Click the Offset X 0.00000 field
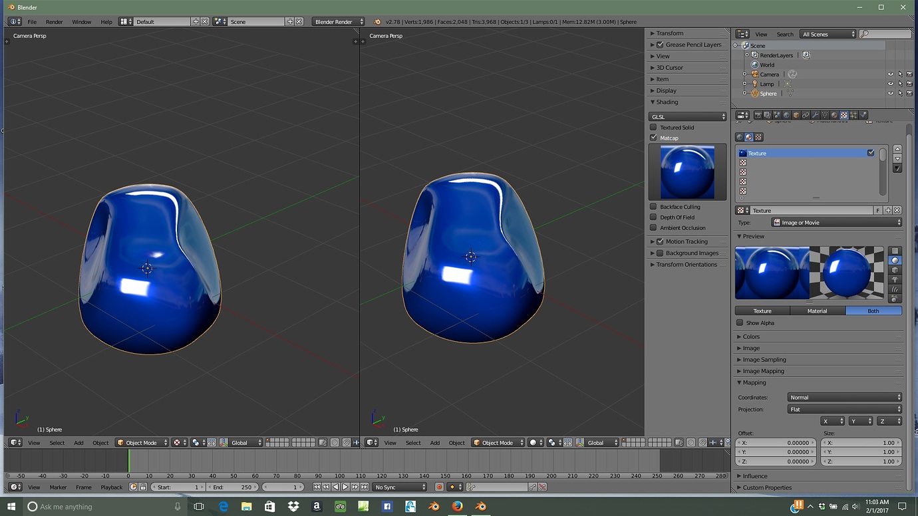Image resolution: width=918 pixels, height=516 pixels. click(x=776, y=442)
